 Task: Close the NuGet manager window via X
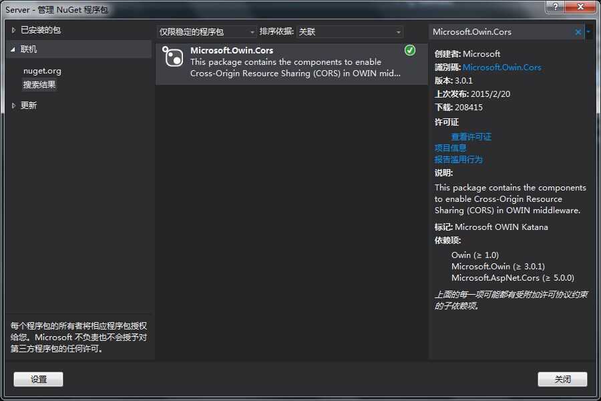coord(580,7)
